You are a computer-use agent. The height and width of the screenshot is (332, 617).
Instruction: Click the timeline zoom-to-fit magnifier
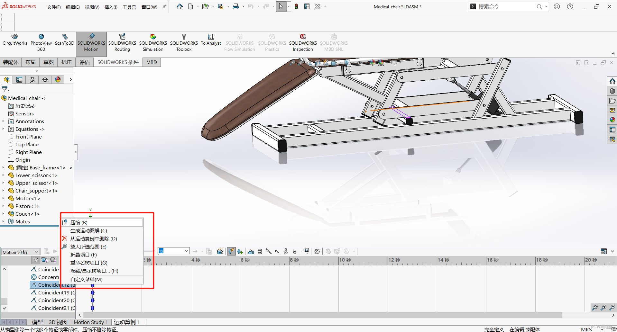point(595,308)
